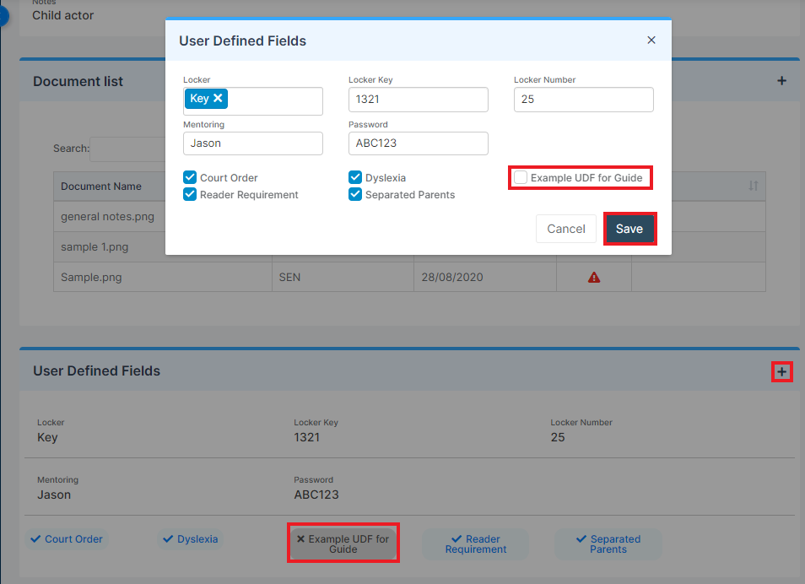805x584 pixels.
Task: Click the plus icon in User Defined Fields panel
Action: click(781, 372)
